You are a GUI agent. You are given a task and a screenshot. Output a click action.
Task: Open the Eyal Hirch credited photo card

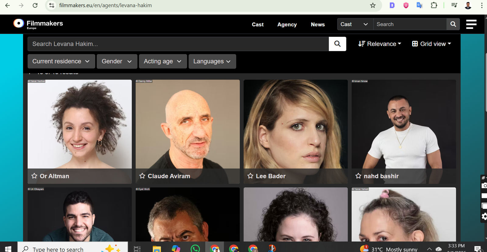tap(187, 214)
